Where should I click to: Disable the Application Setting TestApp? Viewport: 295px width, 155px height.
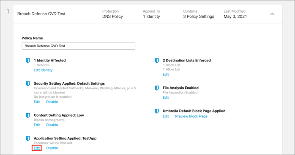click(x=52, y=148)
